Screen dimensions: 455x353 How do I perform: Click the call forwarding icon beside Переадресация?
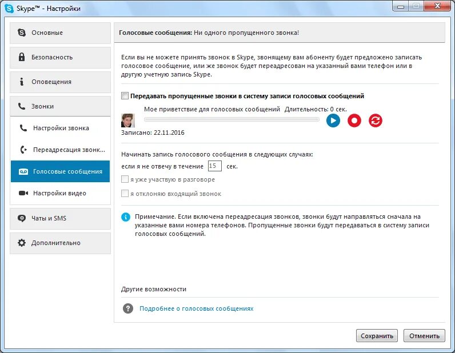tap(23, 150)
